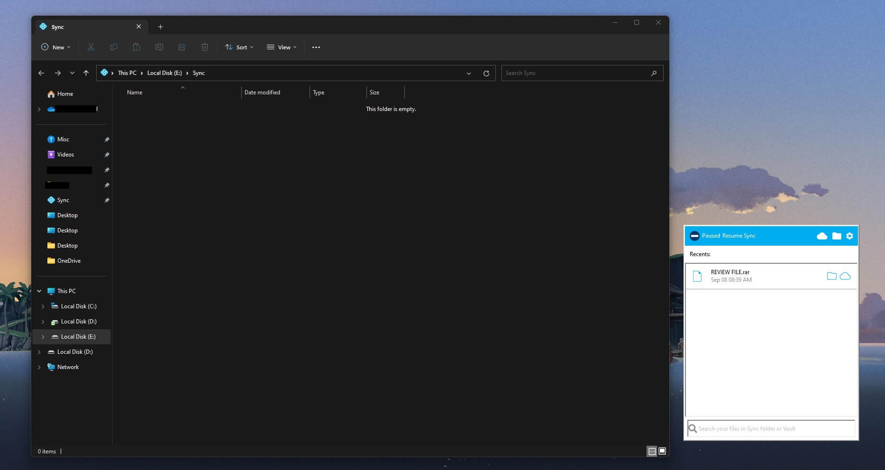The image size is (885, 470).
Task: Refresh the Sync folder view
Action: 486,73
